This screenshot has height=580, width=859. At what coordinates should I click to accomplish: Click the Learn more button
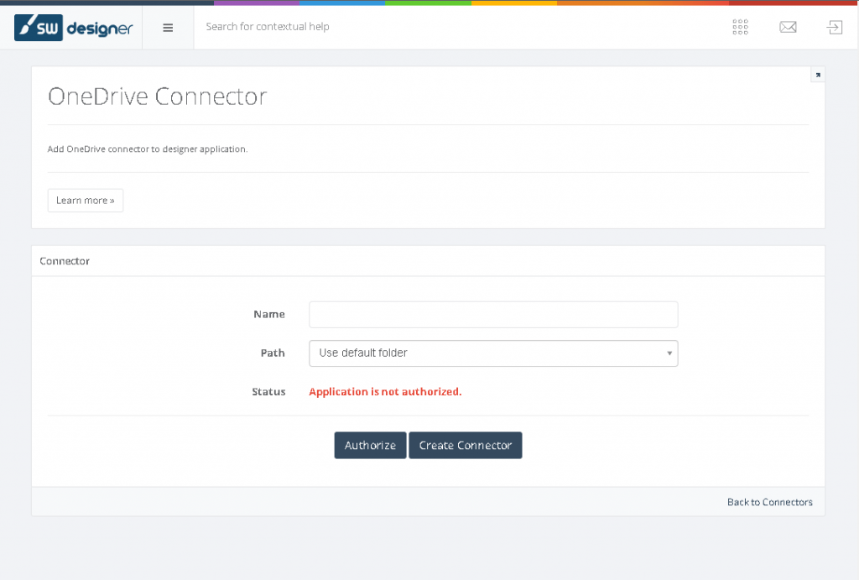tap(86, 201)
